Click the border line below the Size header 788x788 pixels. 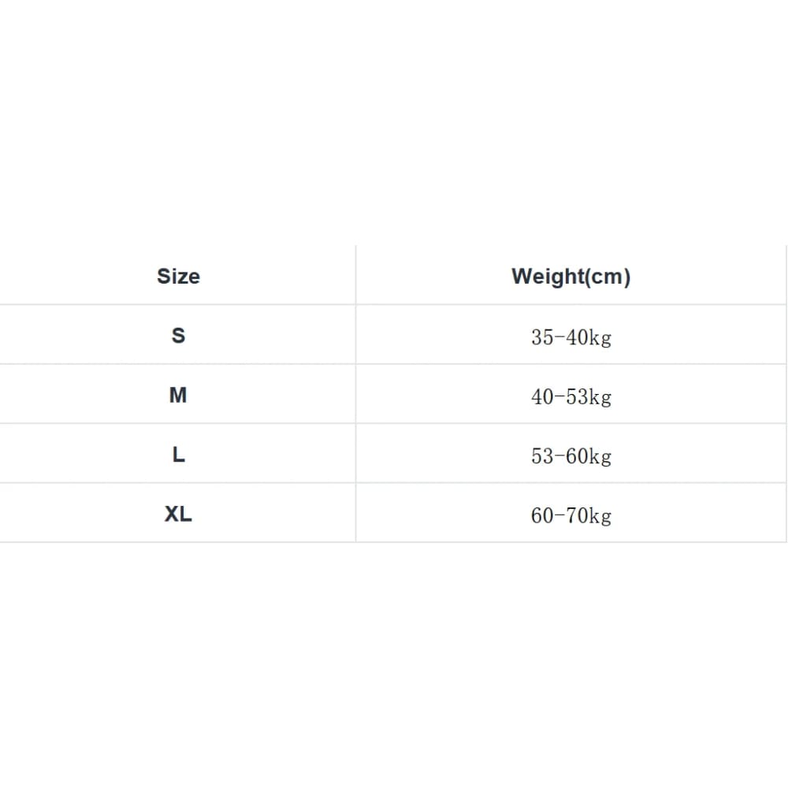coord(178,305)
